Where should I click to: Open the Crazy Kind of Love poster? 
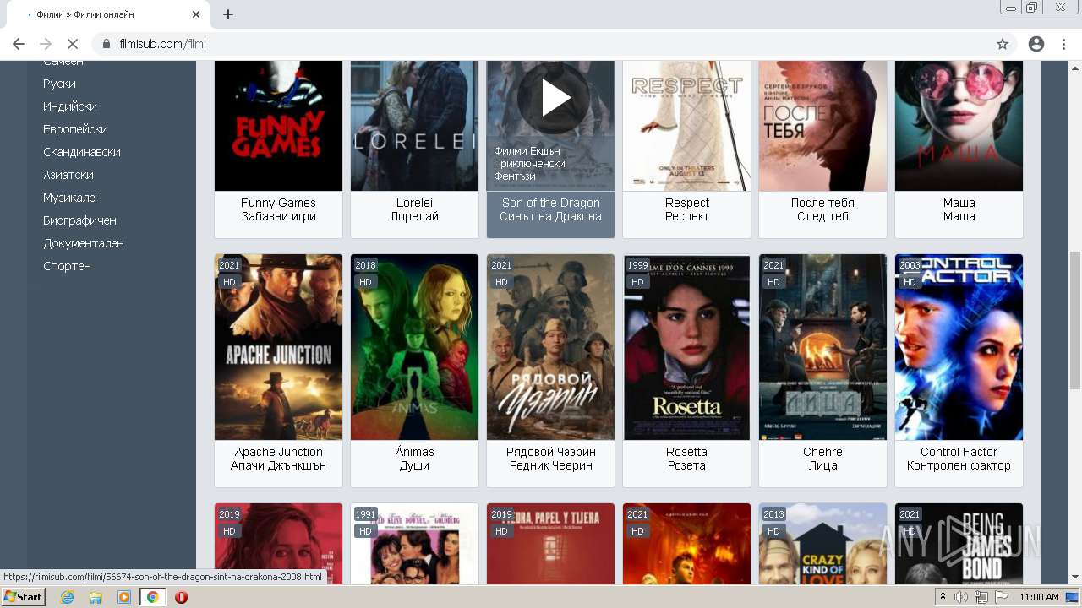822,543
